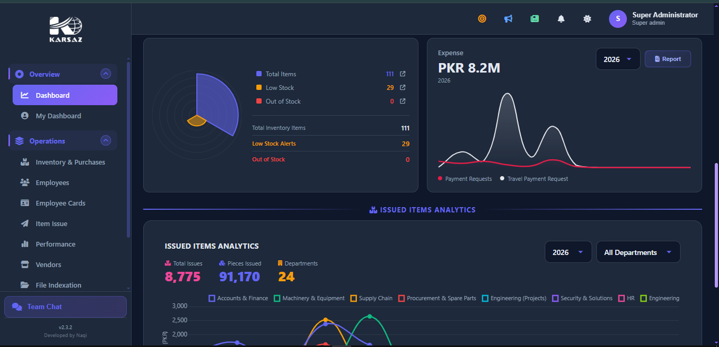Click the Karsaz logo
719x347 pixels.
pyautogui.click(x=66, y=29)
